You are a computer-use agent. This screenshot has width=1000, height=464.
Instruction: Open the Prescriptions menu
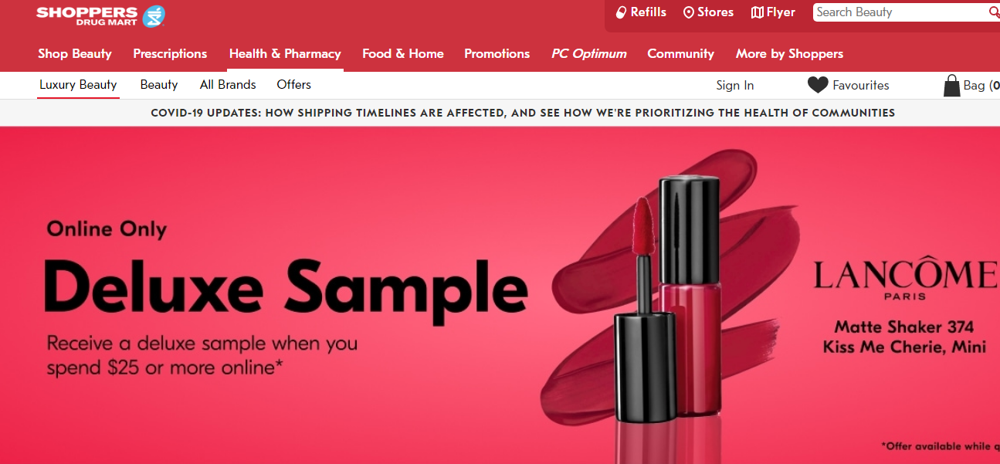tap(170, 53)
